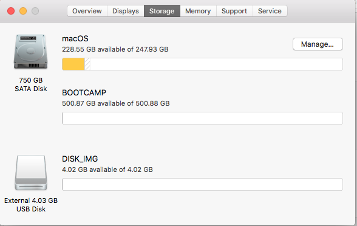
Task: Switch to the Overview tab
Action: point(87,11)
